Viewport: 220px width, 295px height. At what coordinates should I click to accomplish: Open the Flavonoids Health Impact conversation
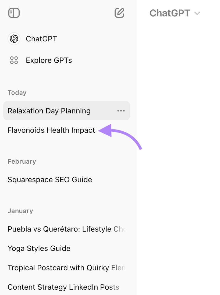coord(51,130)
